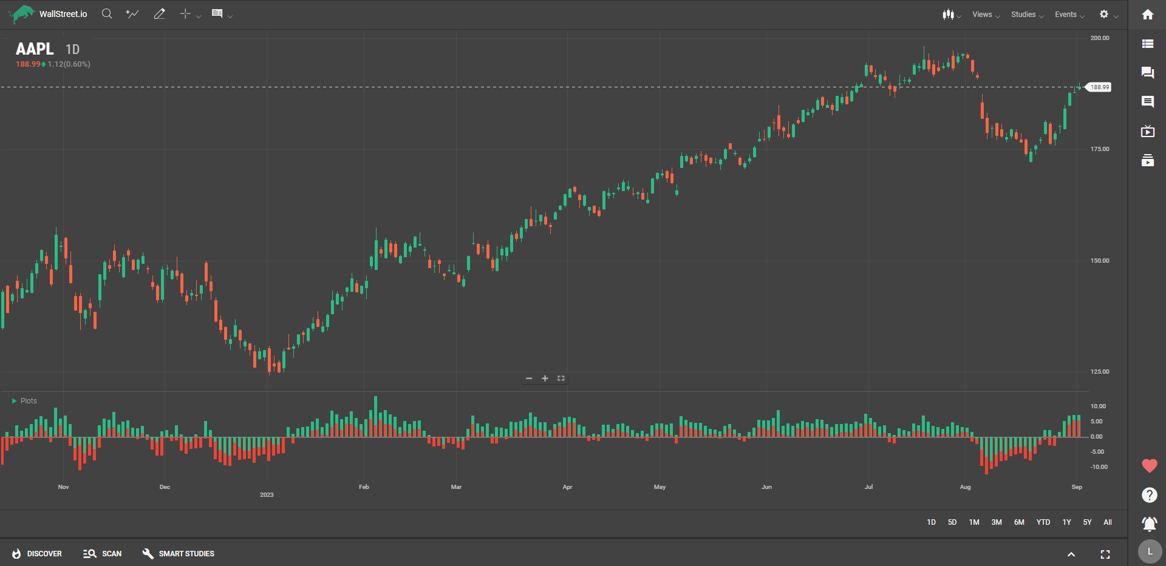Select the 5Y range
The image size is (1166, 566).
click(1087, 522)
